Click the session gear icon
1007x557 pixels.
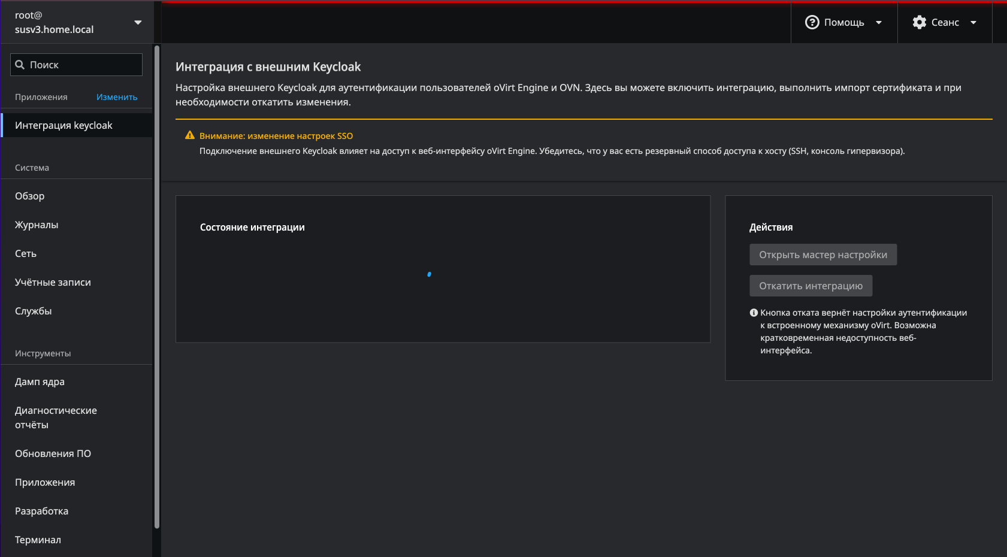919,22
